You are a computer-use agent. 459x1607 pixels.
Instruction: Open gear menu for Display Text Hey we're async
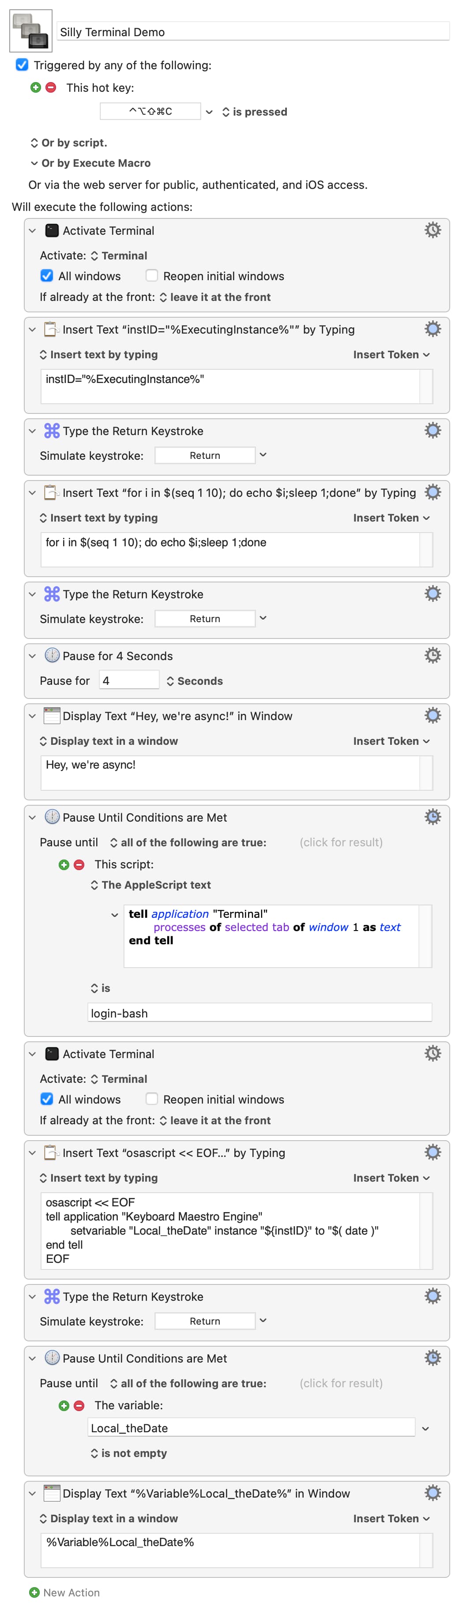(x=432, y=715)
